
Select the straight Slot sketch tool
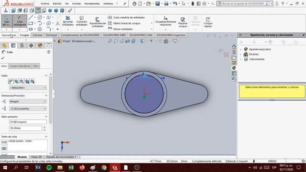click(31, 29)
